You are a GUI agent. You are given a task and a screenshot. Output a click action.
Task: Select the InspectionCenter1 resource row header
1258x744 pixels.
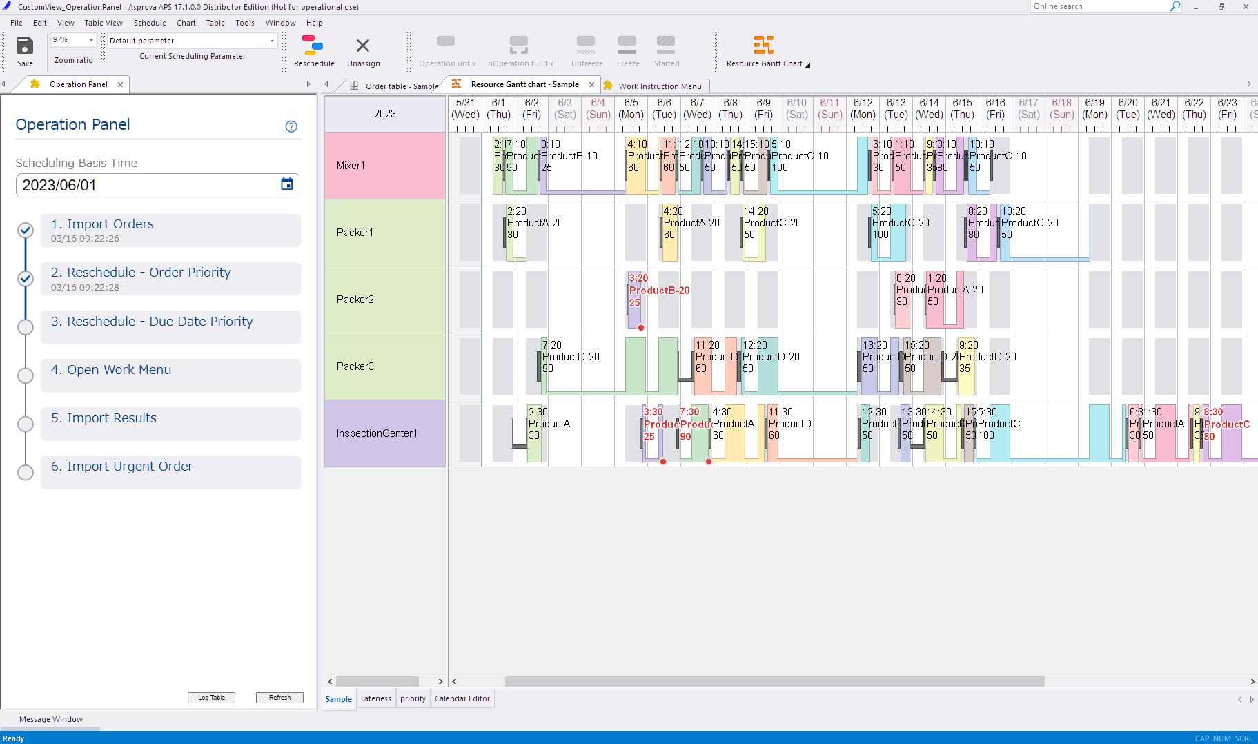point(385,433)
